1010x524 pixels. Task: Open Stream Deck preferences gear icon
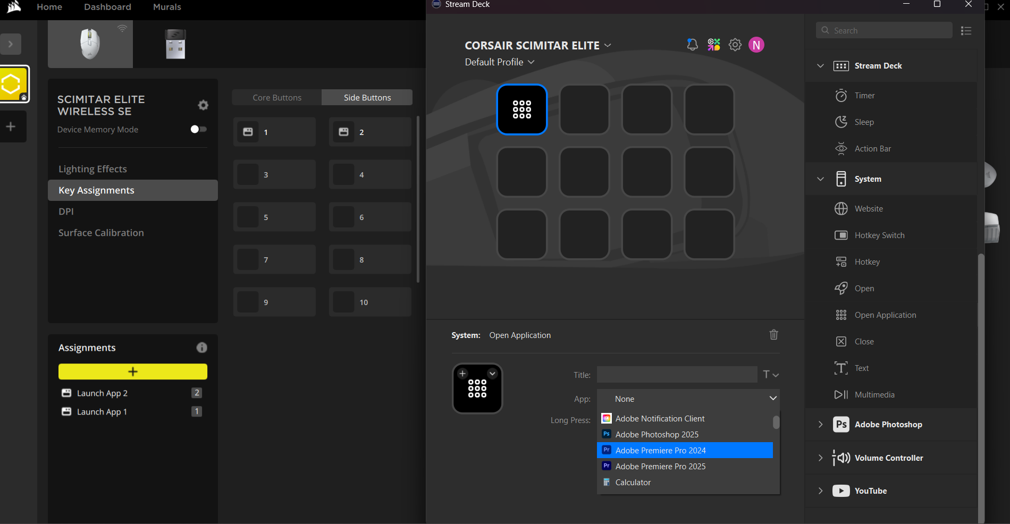(x=735, y=45)
